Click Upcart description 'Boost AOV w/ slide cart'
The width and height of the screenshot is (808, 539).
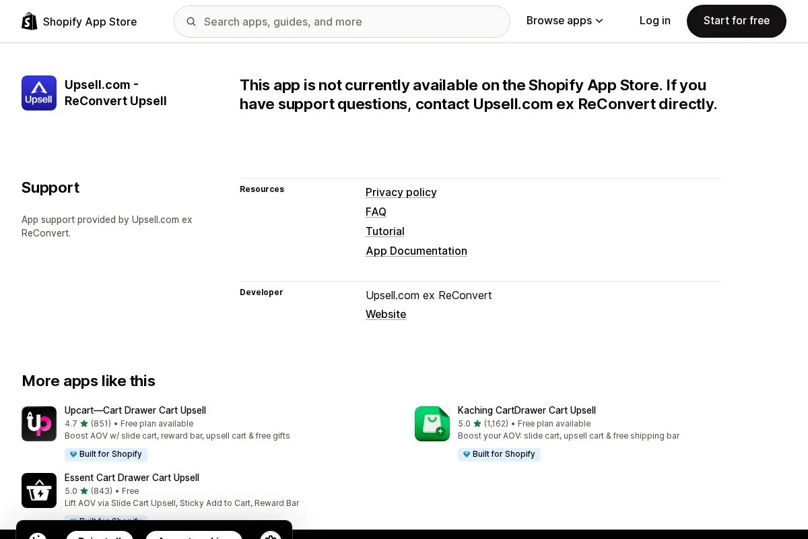click(x=177, y=436)
